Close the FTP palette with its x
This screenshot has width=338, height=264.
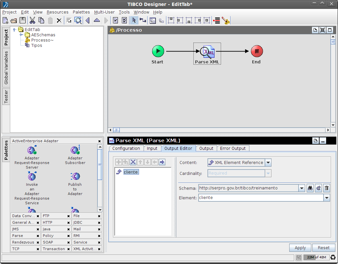click(69, 216)
